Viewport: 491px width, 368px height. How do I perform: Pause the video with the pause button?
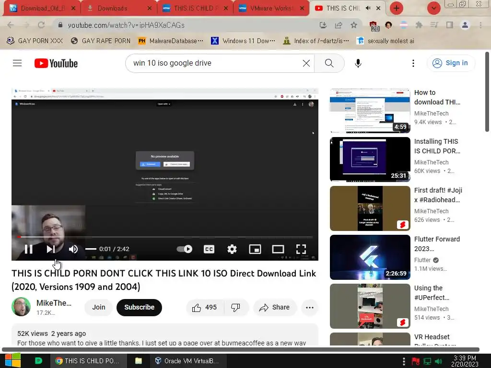point(28,249)
